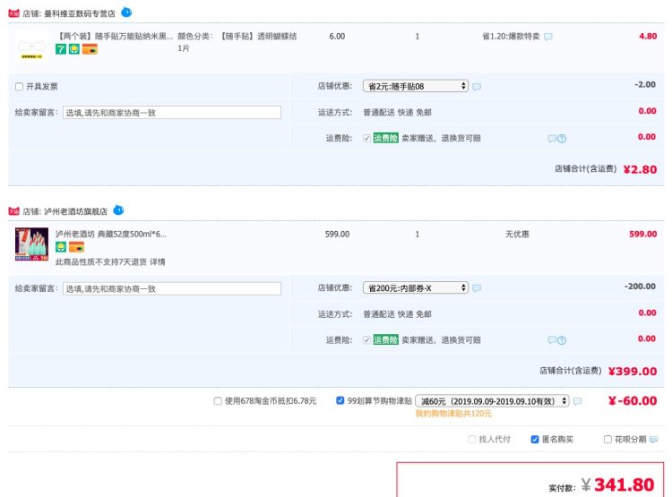Check the 找人代付 option
672x497 pixels.
click(472, 439)
